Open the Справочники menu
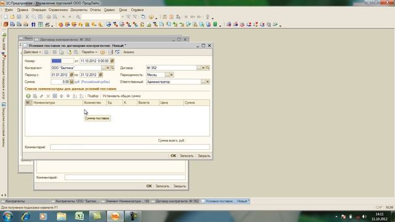The image size is (395, 222). tap(58, 10)
